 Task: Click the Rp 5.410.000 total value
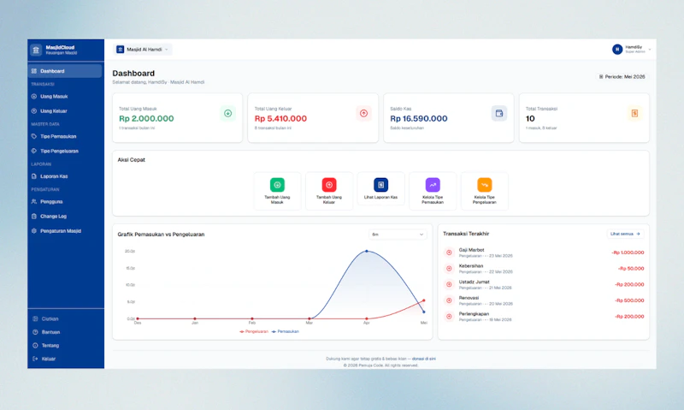pos(280,118)
